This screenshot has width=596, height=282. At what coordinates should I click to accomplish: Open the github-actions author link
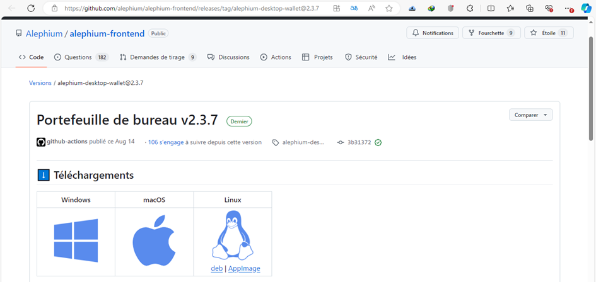click(x=67, y=142)
